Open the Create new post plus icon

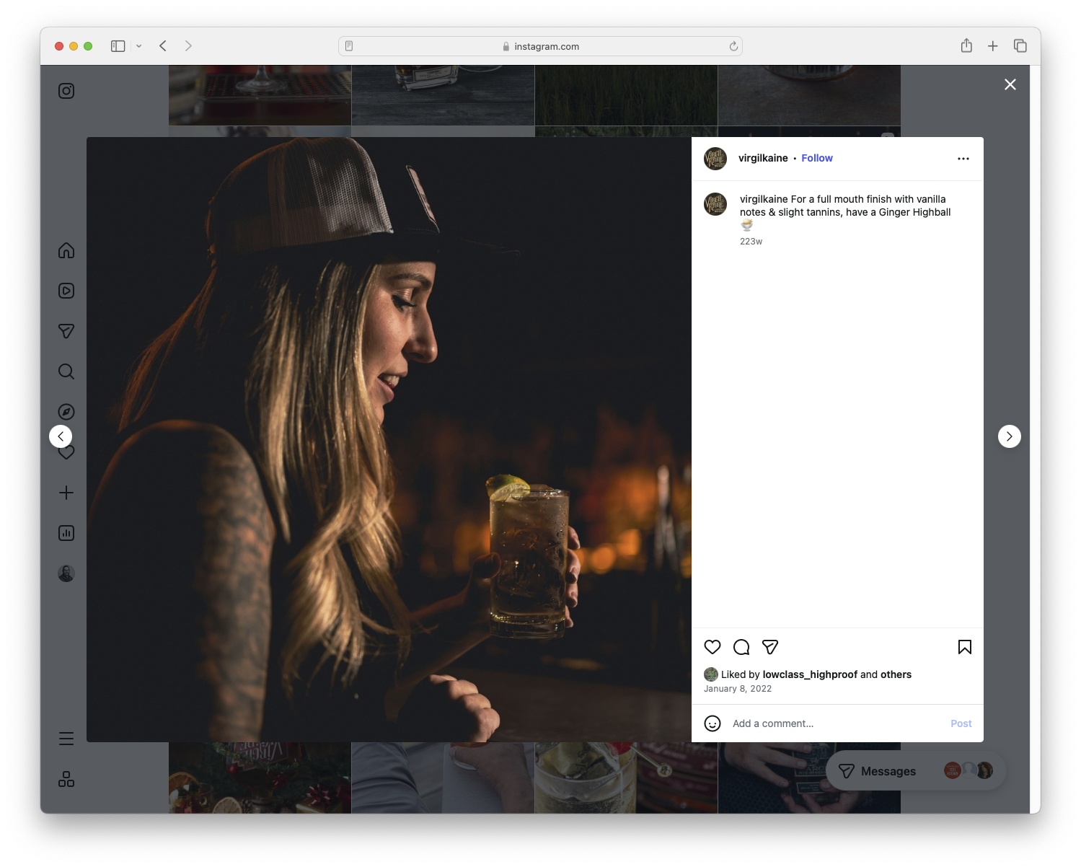[x=66, y=493]
